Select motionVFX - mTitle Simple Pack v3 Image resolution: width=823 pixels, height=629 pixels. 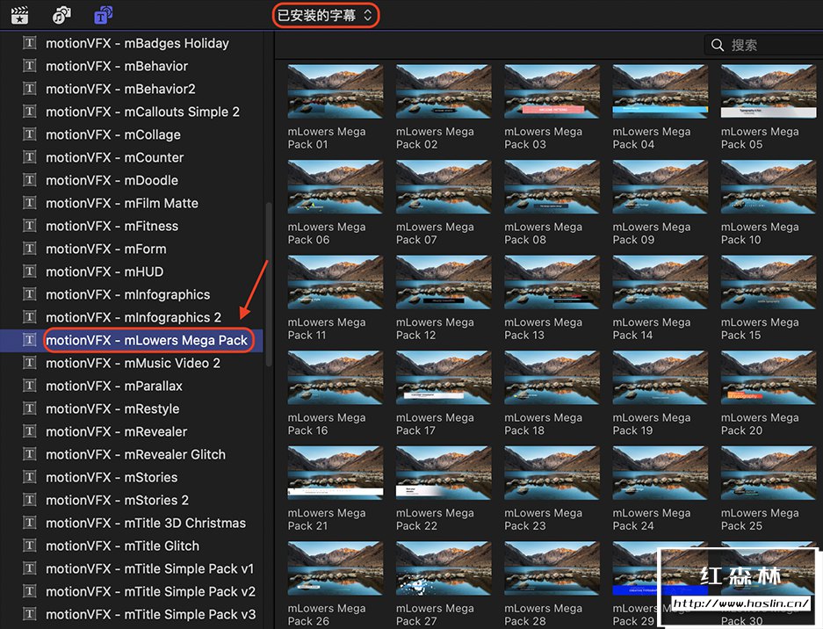click(131, 614)
